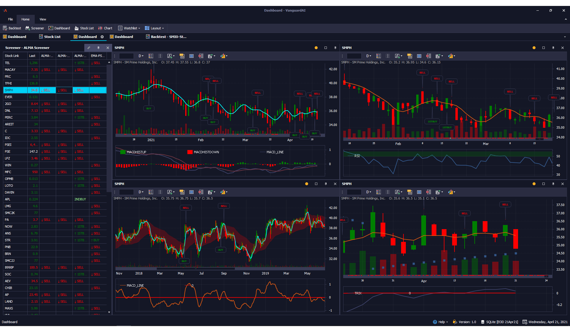This screenshot has height=332, width=570.
Task: Click the Stock List ribbon button
Action: (84, 28)
